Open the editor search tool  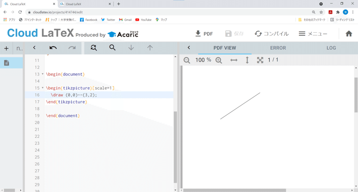click(x=112, y=47)
